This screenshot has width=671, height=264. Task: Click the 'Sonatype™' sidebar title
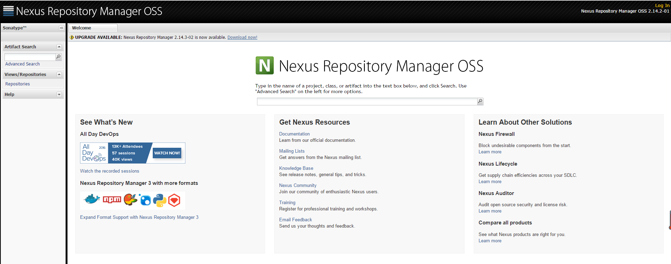click(15, 28)
